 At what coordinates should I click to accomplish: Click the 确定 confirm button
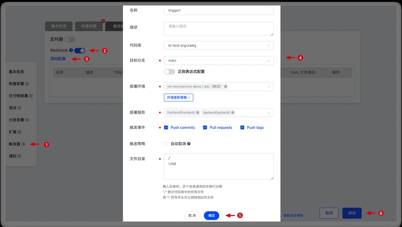pyautogui.click(x=211, y=215)
